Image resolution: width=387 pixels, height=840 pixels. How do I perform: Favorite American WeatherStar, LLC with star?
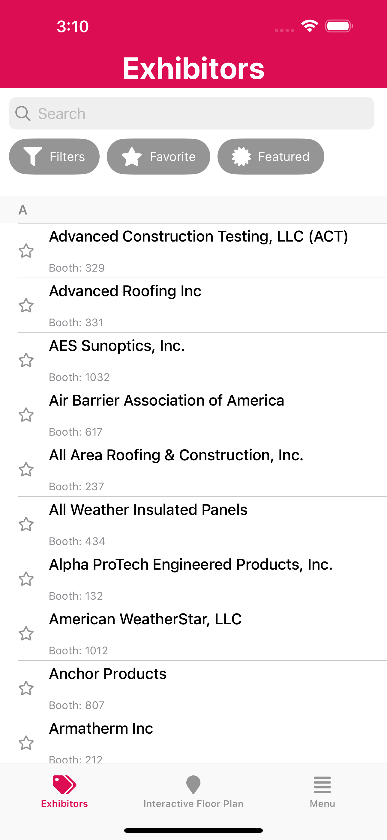(x=26, y=634)
